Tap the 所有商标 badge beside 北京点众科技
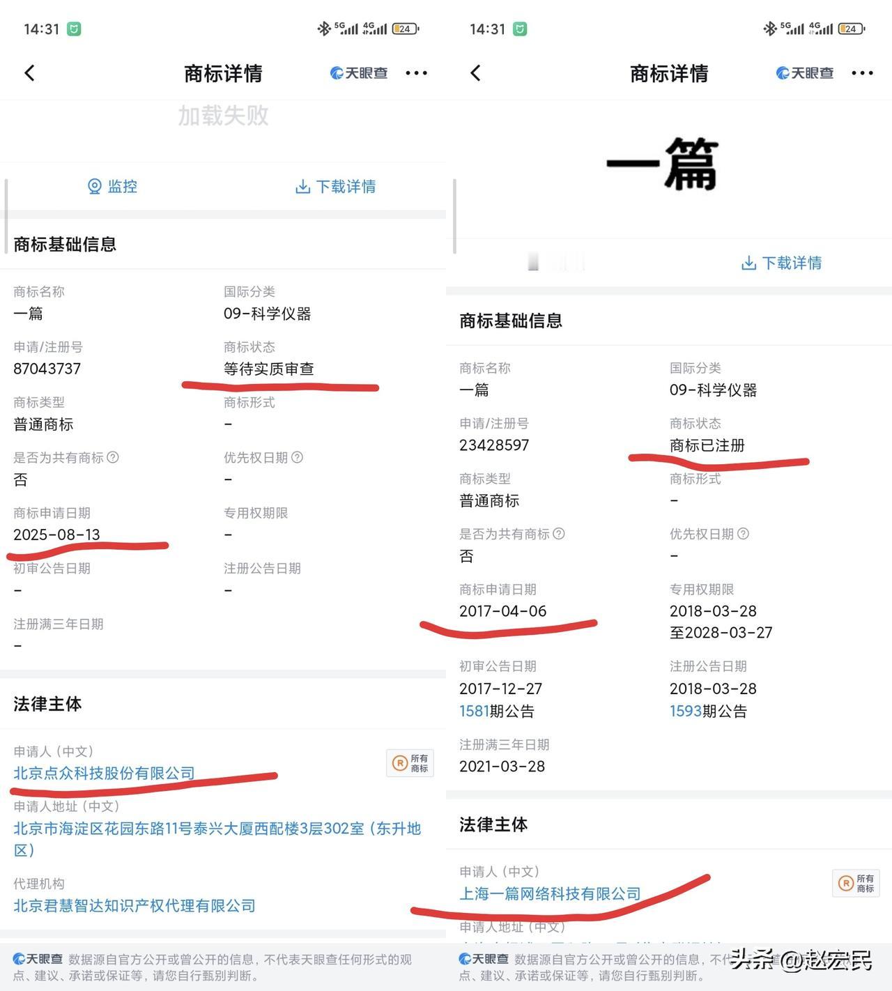Screen dimensions: 892x991 click(410, 763)
